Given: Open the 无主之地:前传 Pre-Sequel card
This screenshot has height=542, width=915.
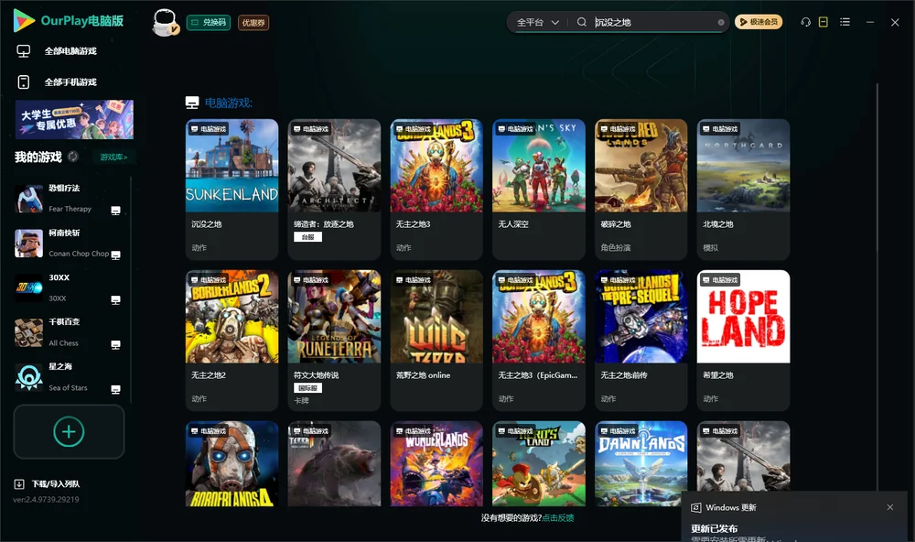Looking at the screenshot, I should pos(640,341).
